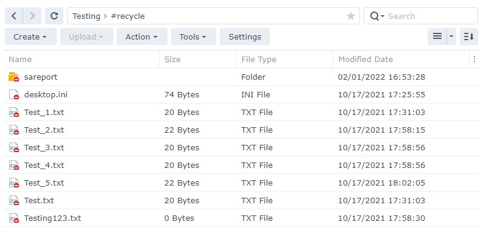Refresh the folder listing
Image resolution: width=483 pixels, height=230 pixels.
coord(54,16)
